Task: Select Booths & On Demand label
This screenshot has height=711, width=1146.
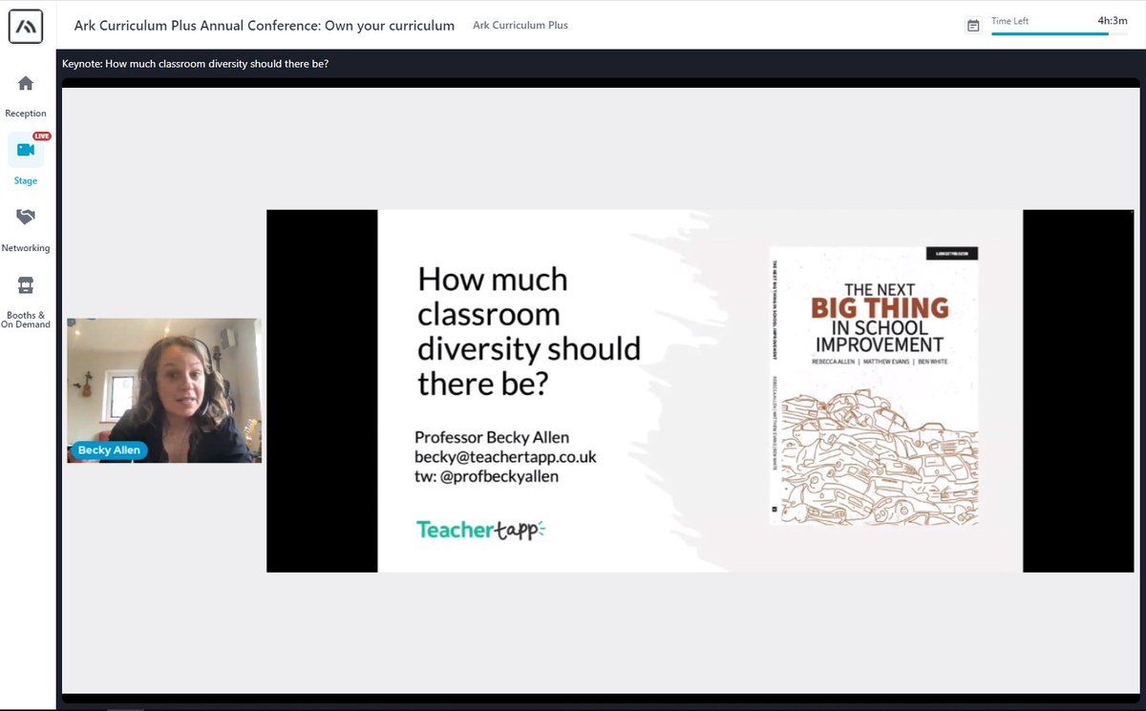Action: pos(26,320)
